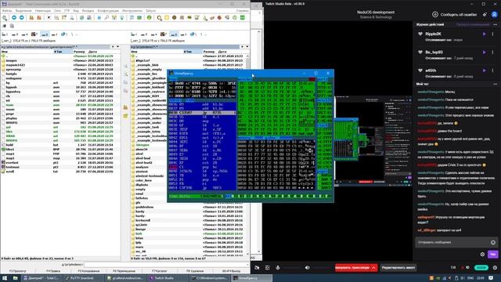Select the images folder in left panel

11,60
